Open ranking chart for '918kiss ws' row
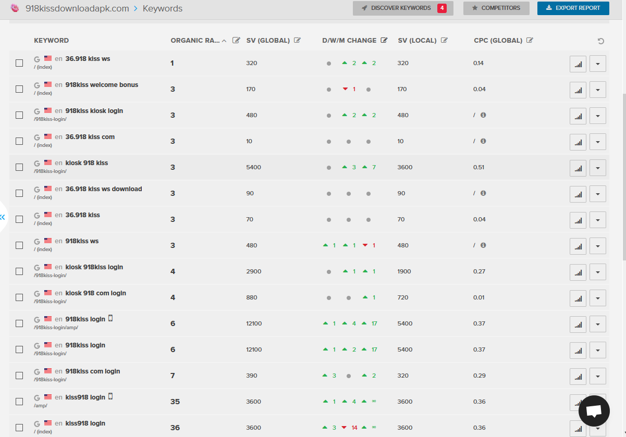This screenshot has height=437, width=626. click(x=578, y=246)
